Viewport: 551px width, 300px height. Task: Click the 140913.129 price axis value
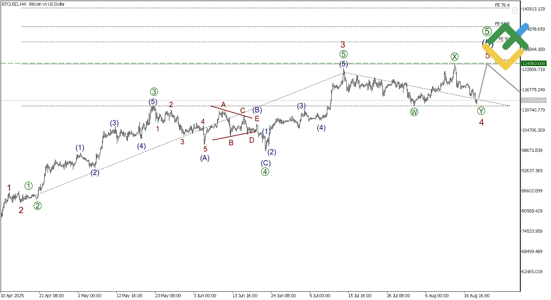pos(534,9)
